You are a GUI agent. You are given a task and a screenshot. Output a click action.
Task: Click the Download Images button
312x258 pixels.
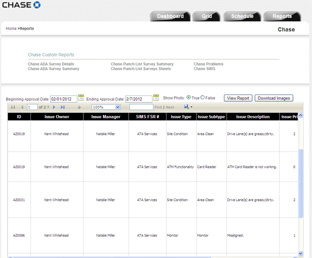(x=274, y=98)
